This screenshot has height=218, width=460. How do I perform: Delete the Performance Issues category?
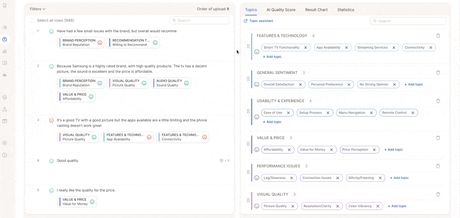[438, 166]
